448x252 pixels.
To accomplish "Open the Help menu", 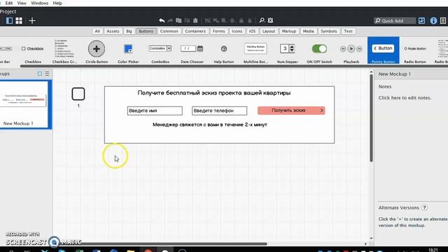I will coord(57,3).
